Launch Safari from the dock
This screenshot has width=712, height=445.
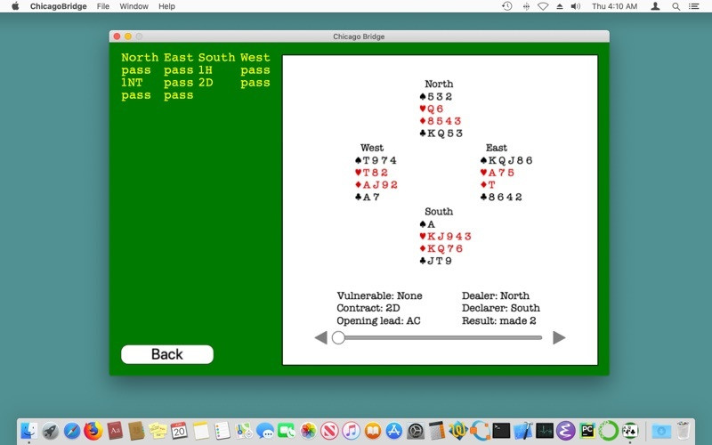[72, 431]
